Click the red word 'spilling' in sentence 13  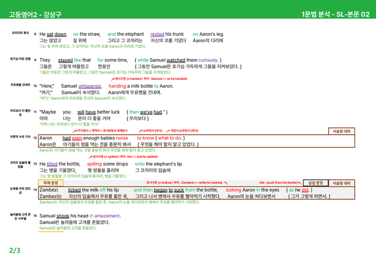point(94,164)
